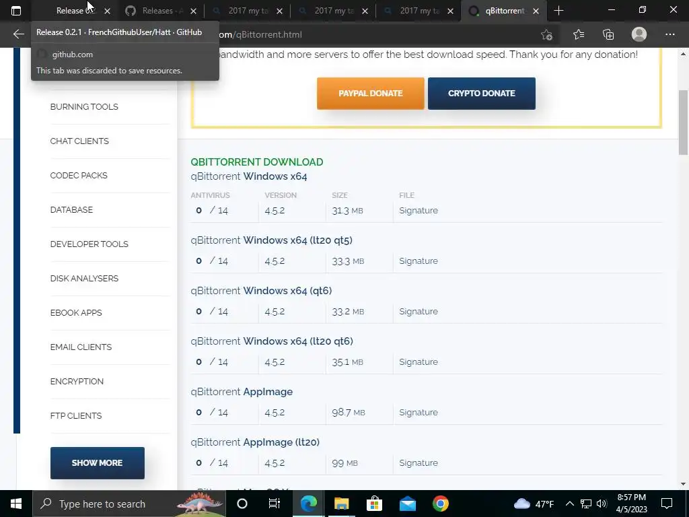Viewport: 689px width, 517px height.
Task: Download qBittorrent Windows x64 (lt20 qt5)
Action: click(271, 240)
